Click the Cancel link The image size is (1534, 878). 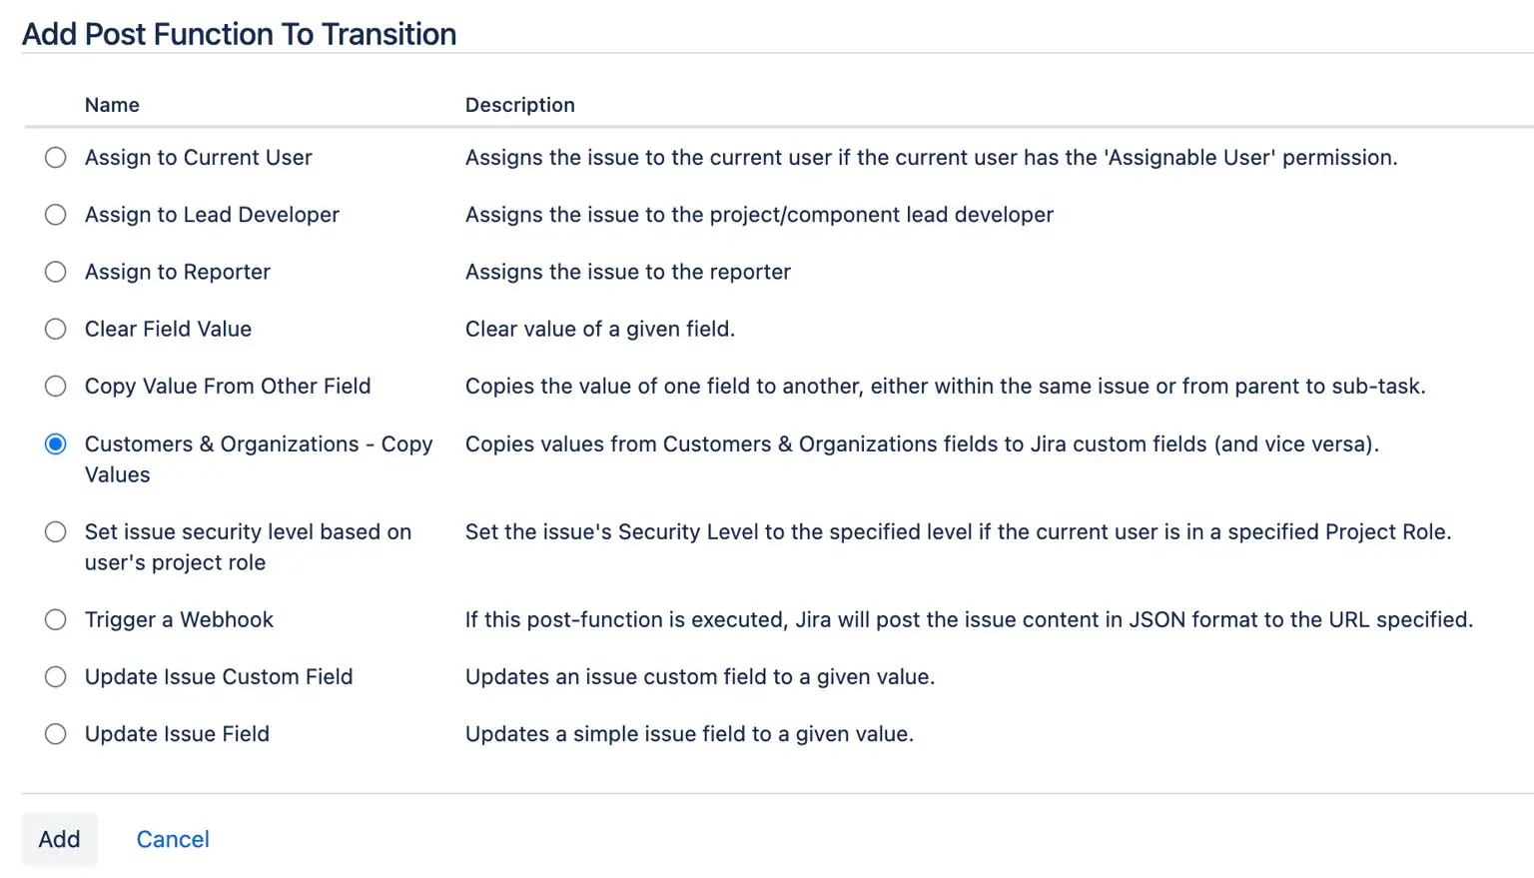point(173,839)
